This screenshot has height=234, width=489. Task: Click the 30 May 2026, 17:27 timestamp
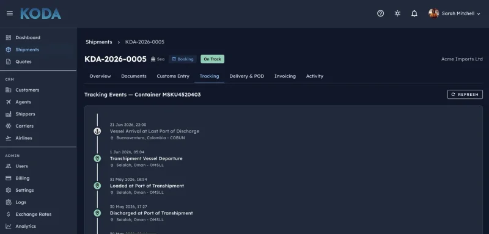tap(128, 207)
